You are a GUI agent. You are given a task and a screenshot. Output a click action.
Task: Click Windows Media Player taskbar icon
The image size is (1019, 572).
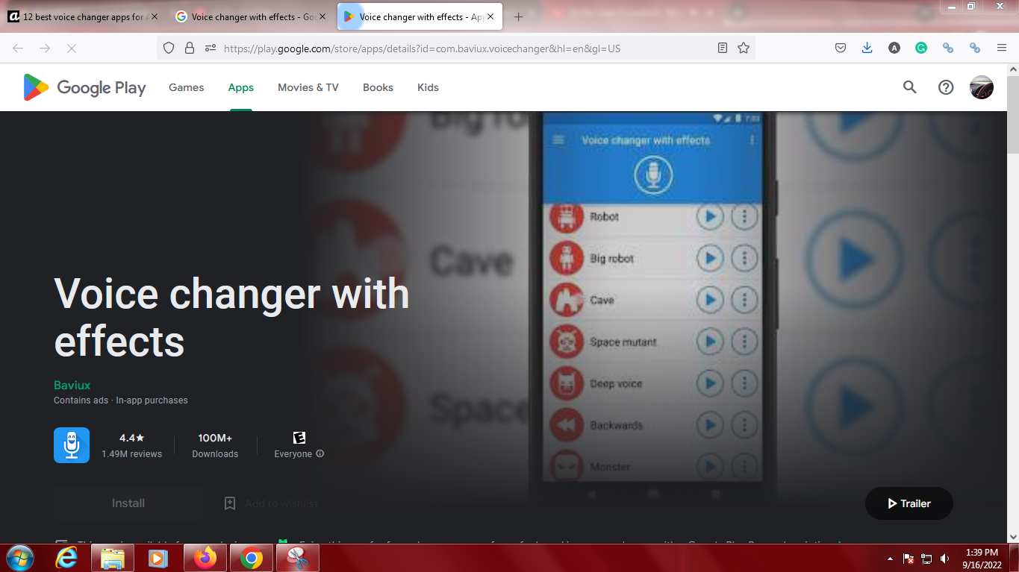158,558
